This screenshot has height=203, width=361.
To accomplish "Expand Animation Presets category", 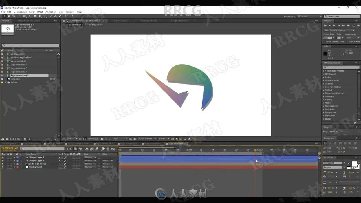I will click(x=324, y=71).
